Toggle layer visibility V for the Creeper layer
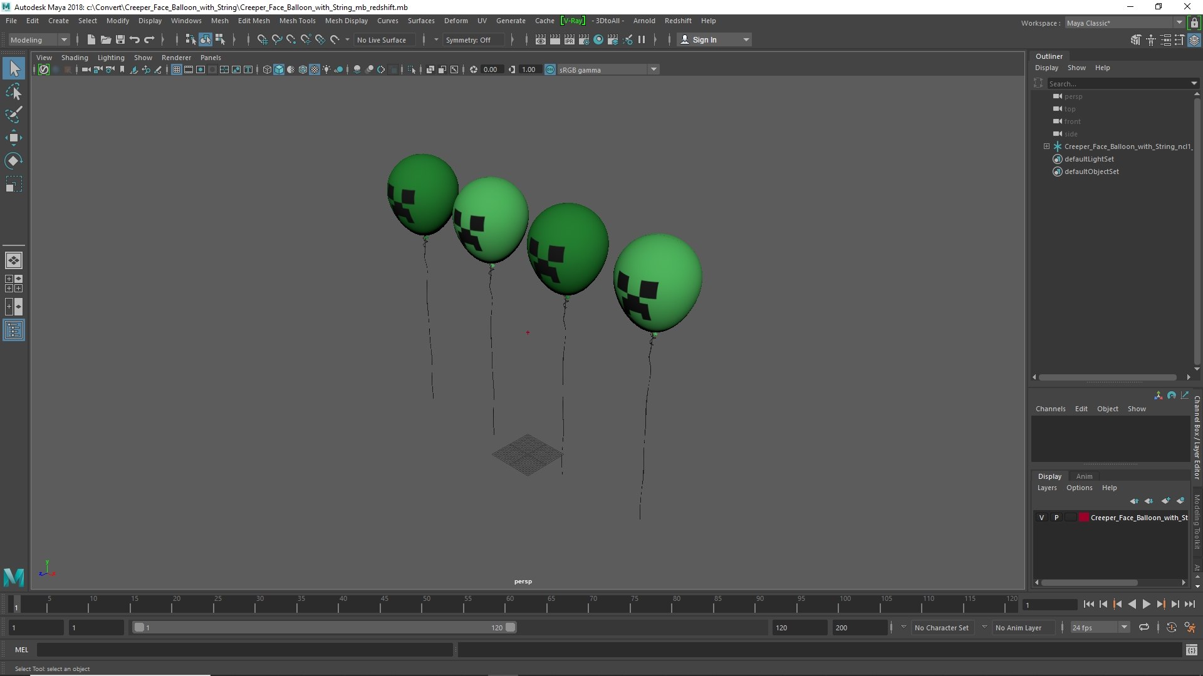1203x676 pixels. 1041,518
